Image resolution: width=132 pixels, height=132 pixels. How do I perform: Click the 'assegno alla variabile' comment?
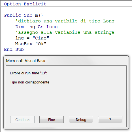[x=65, y=32]
